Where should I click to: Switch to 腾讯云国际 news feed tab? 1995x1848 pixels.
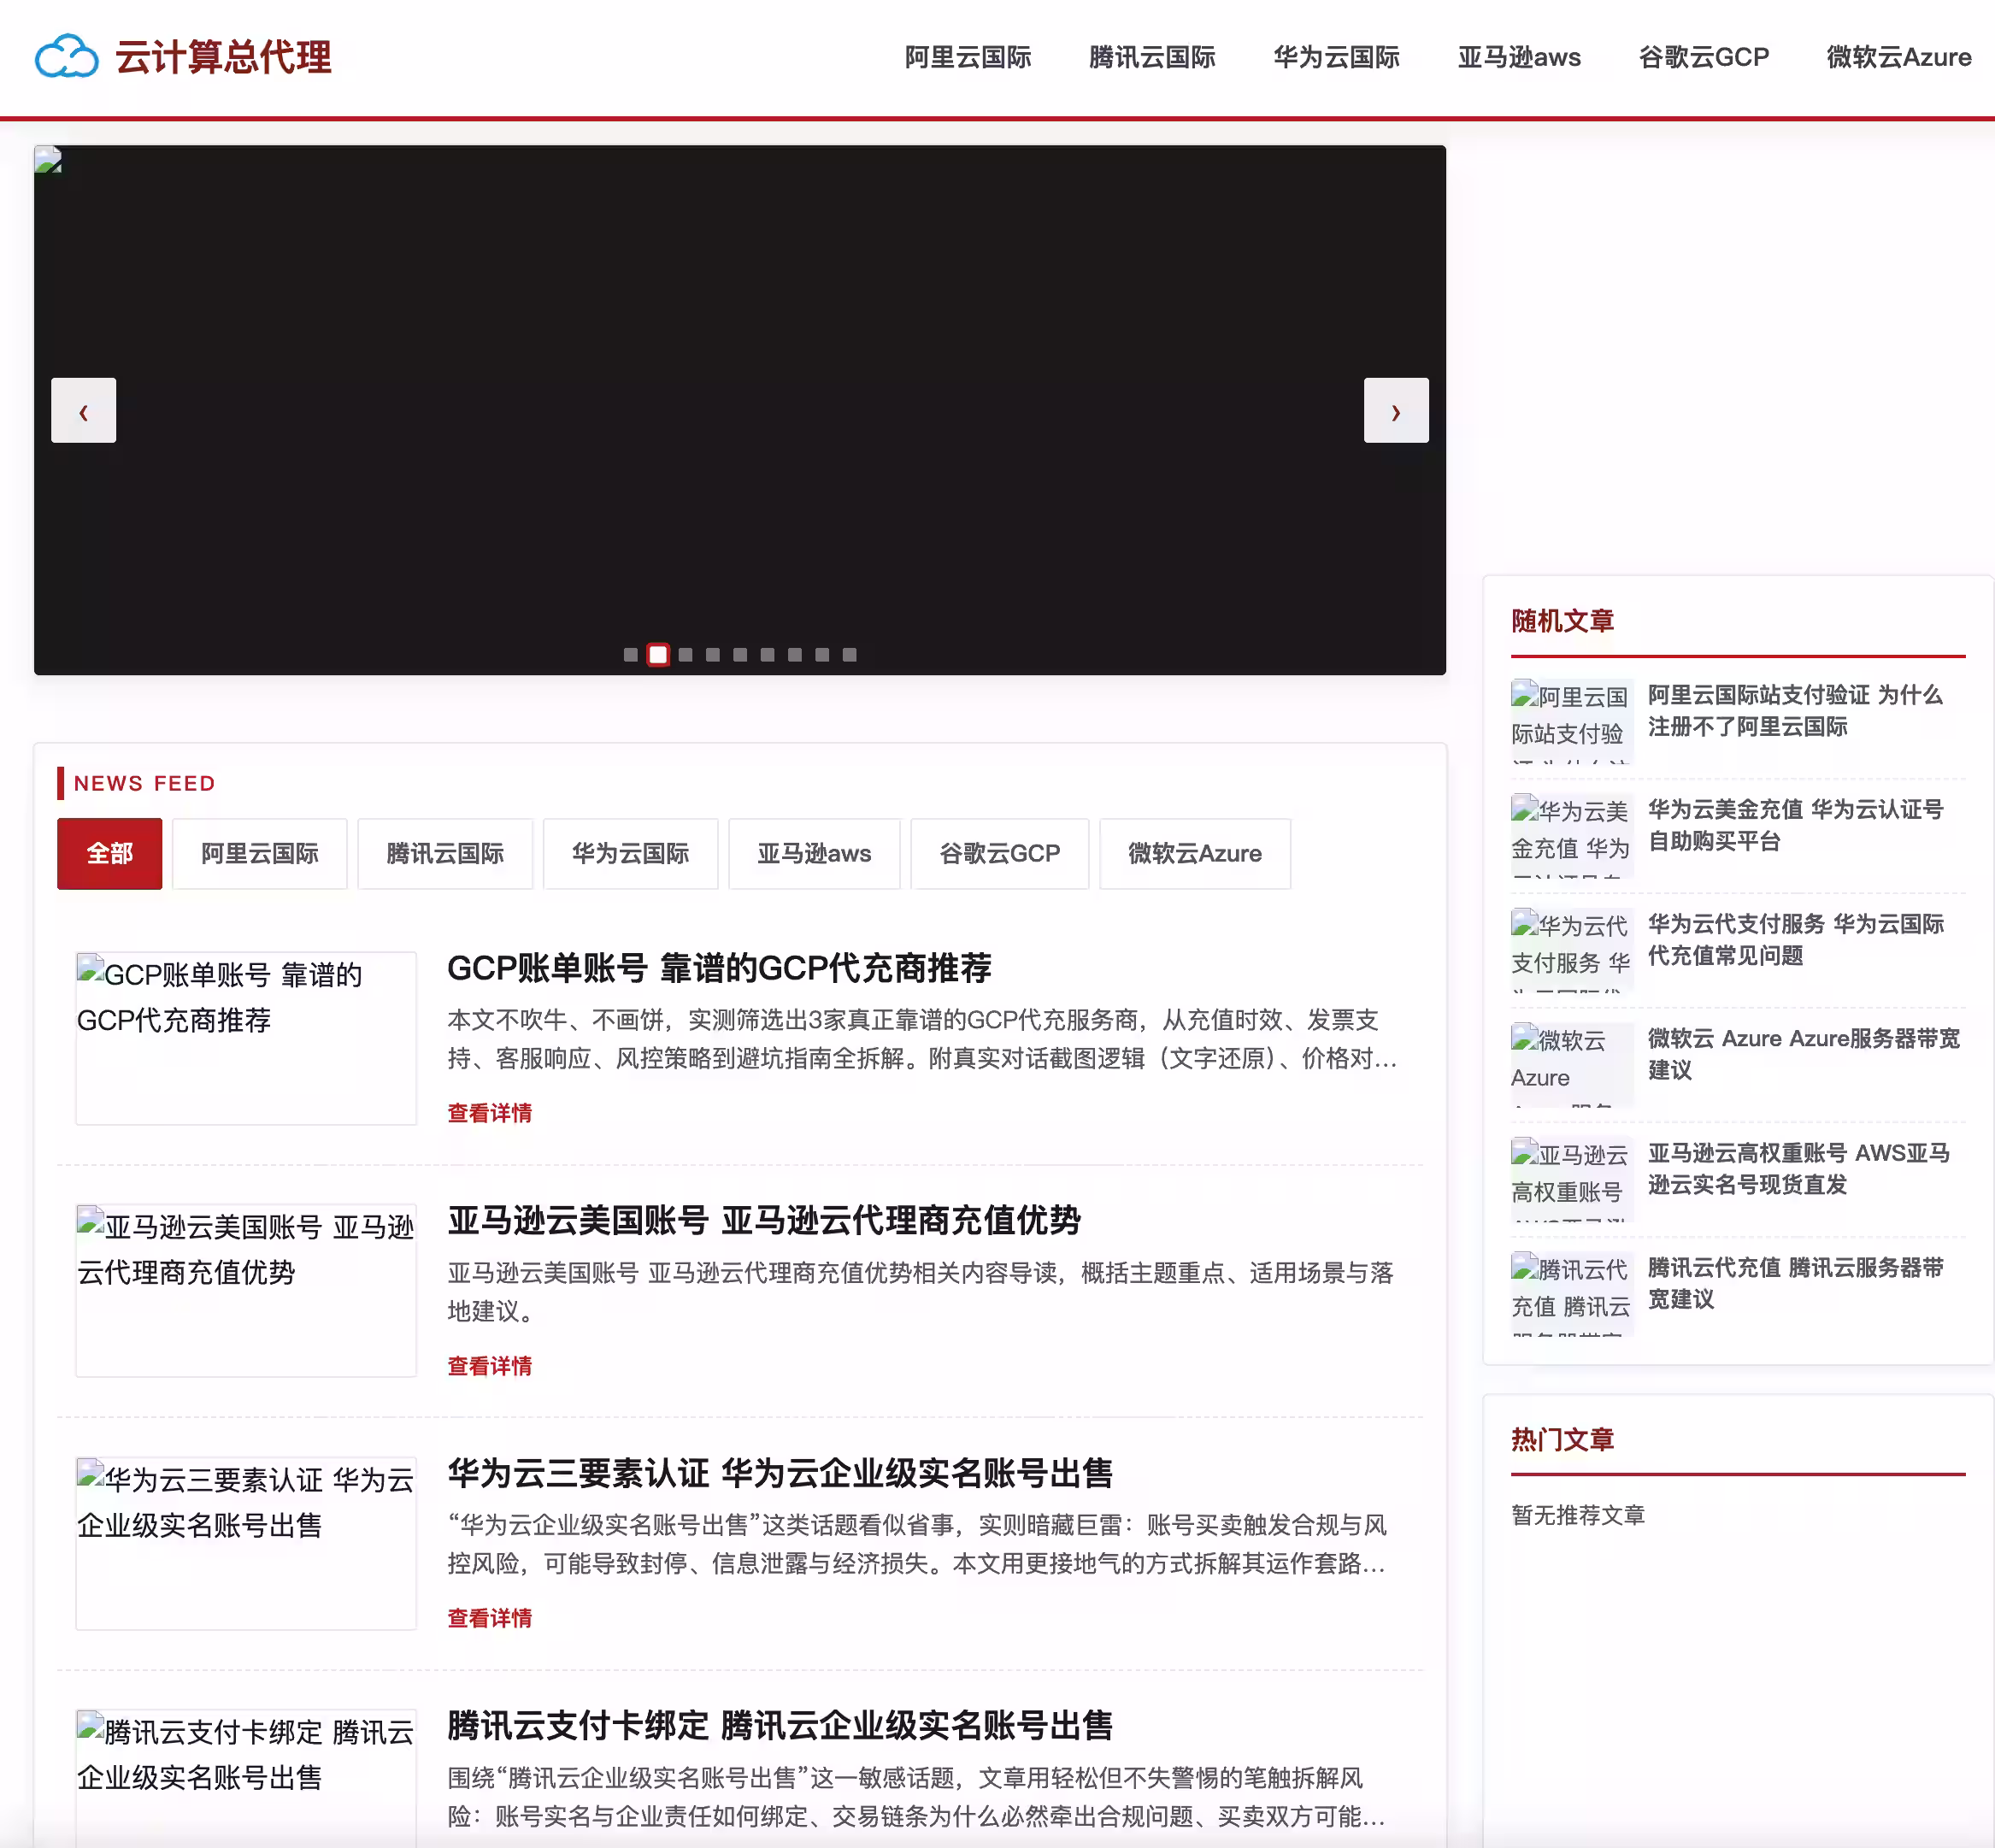[x=445, y=853]
